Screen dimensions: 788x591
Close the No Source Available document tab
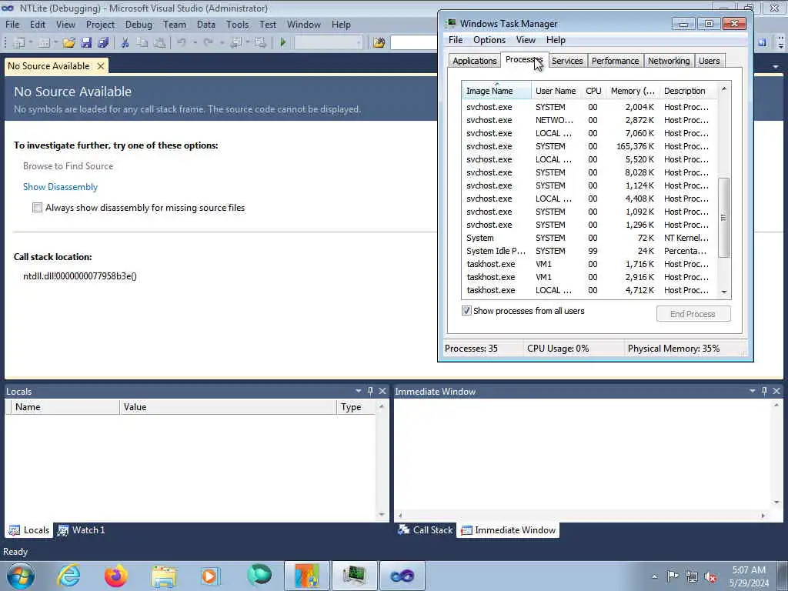[101, 66]
